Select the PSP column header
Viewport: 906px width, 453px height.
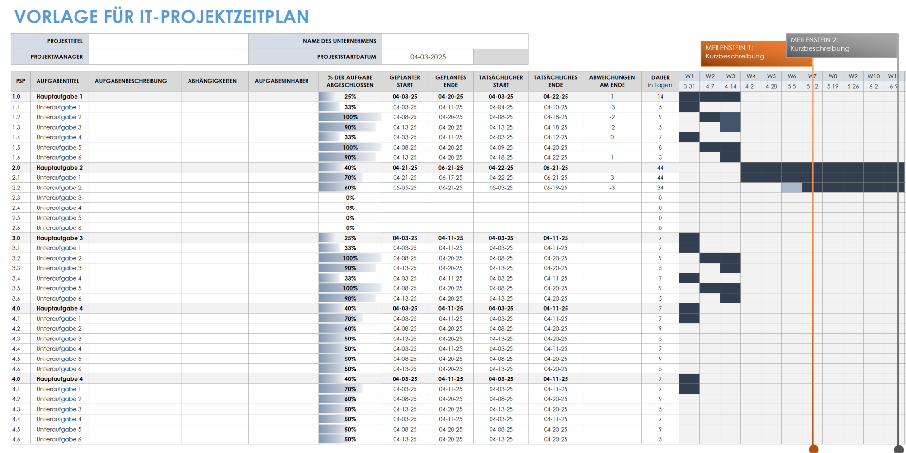pyautogui.click(x=20, y=81)
